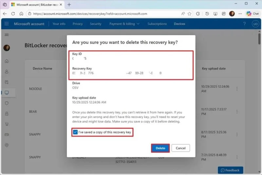The height and width of the screenshot is (175, 262).
Task: Open browser extensions icon
Action: 198,14
